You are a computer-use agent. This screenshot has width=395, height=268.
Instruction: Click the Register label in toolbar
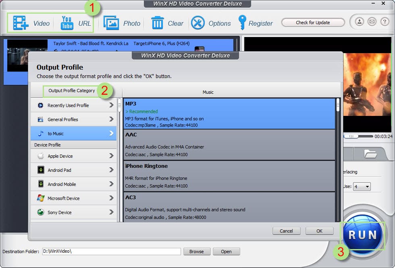tap(260, 23)
